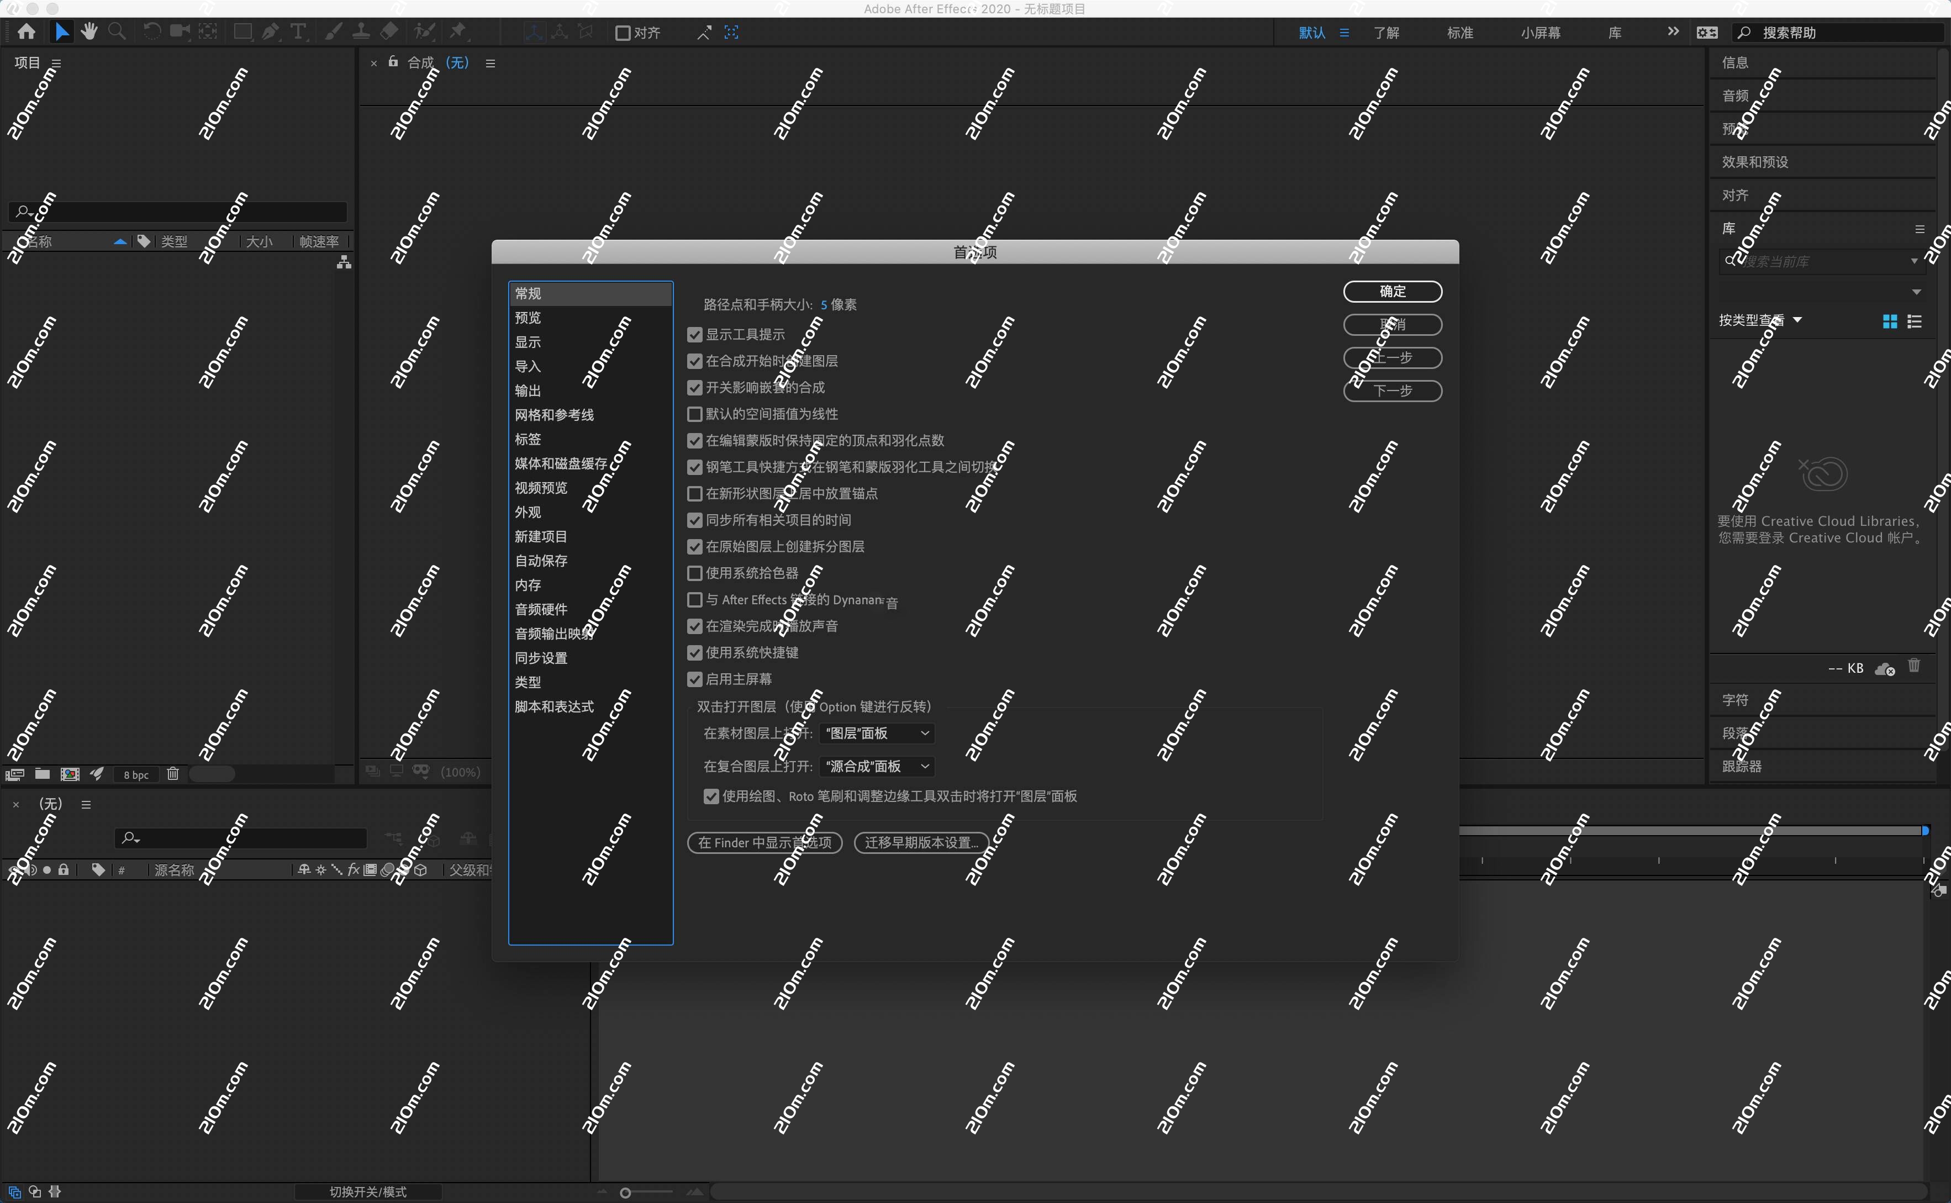Select the Eraser tool
The image size is (1951, 1203).
389,32
